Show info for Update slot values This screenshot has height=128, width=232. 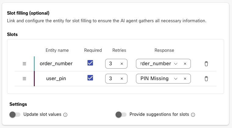tap(65, 115)
